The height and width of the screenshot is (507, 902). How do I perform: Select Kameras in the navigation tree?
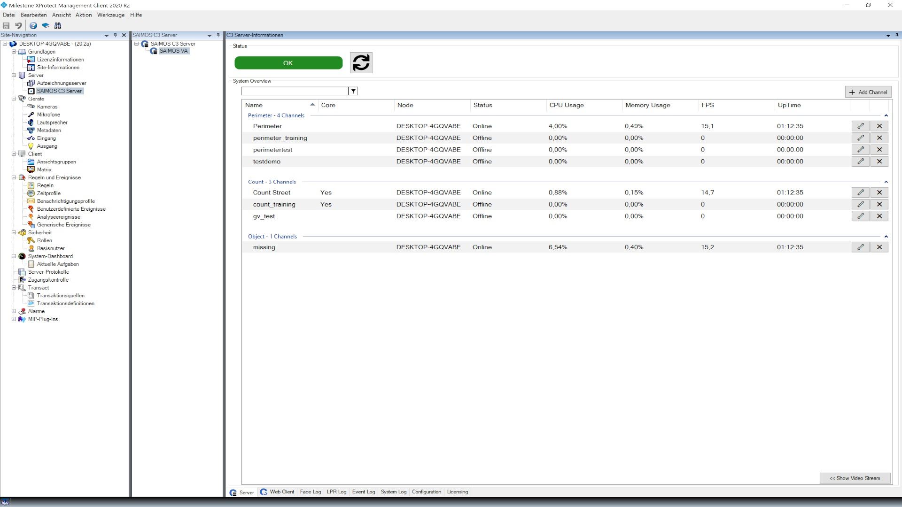tap(47, 107)
